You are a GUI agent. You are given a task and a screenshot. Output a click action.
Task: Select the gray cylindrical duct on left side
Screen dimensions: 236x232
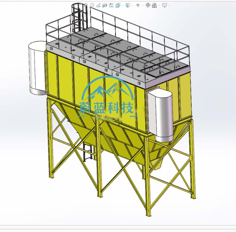36,68
